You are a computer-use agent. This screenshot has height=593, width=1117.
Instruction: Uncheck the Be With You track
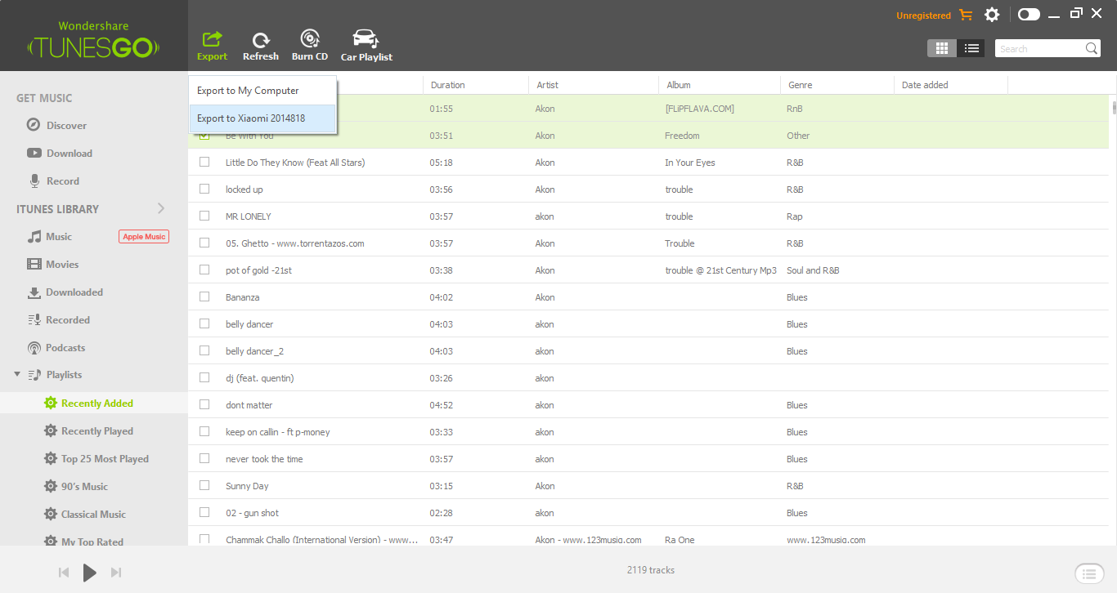pos(204,136)
